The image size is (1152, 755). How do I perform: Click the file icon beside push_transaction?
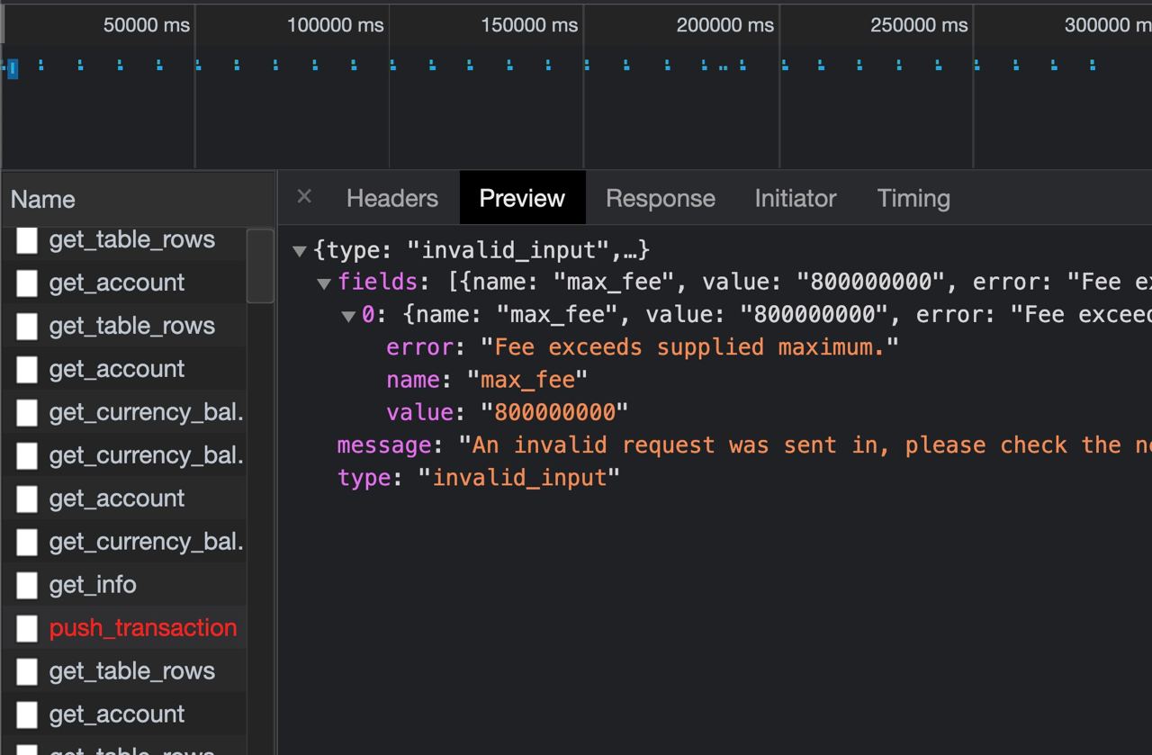coord(27,628)
